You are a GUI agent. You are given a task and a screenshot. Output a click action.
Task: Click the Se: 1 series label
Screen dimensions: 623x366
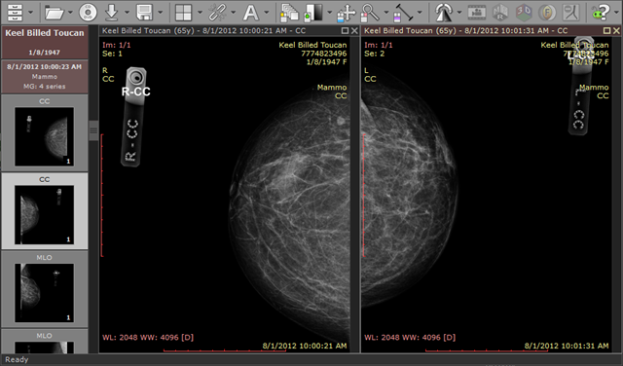pos(113,54)
